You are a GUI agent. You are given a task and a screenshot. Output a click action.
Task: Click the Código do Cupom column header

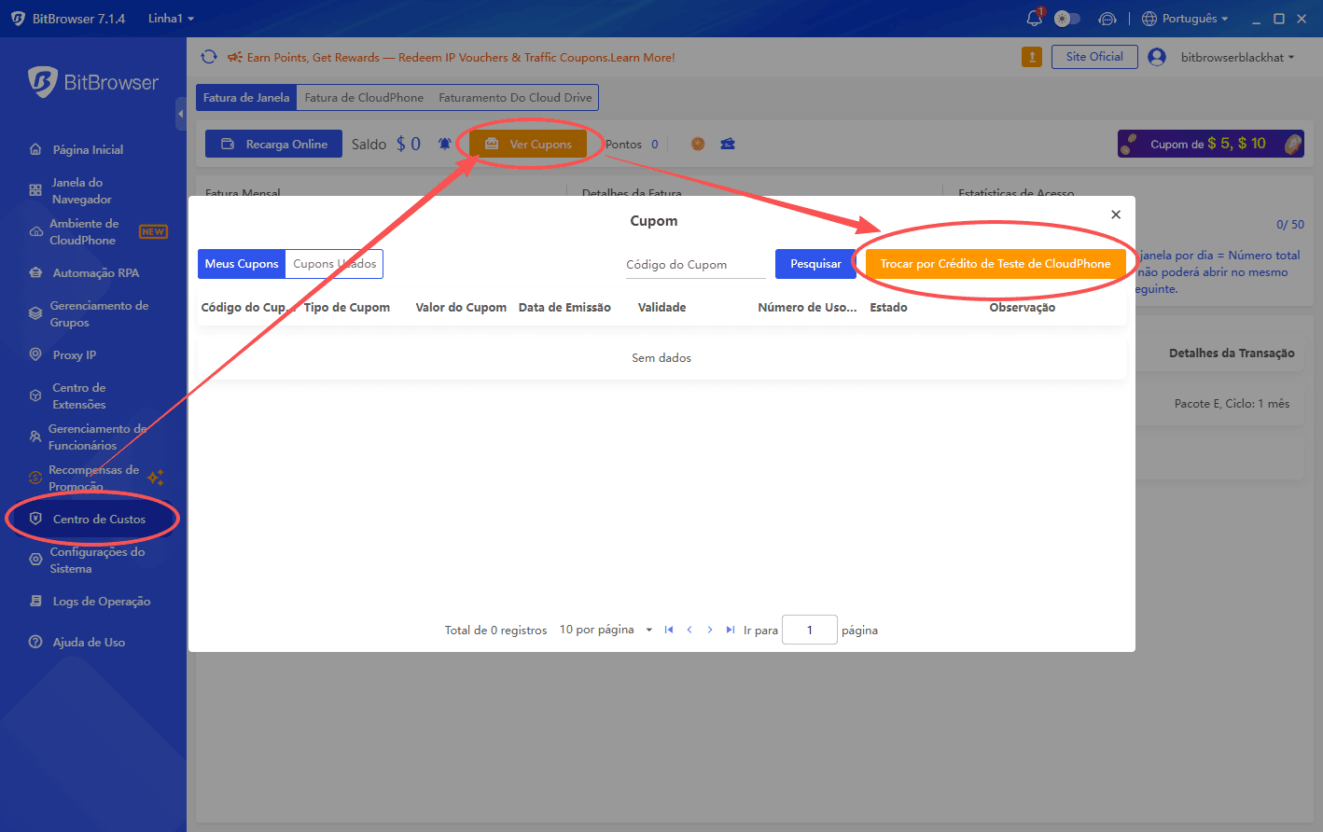248,307
